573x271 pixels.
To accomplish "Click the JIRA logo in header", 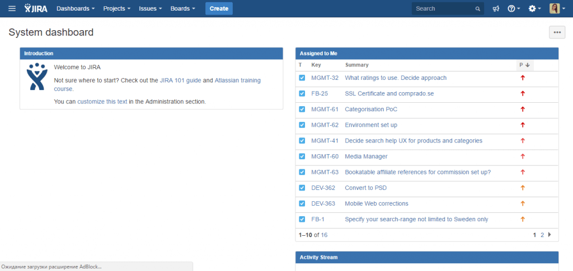I will pyautogui.click(x=36, y=8).
